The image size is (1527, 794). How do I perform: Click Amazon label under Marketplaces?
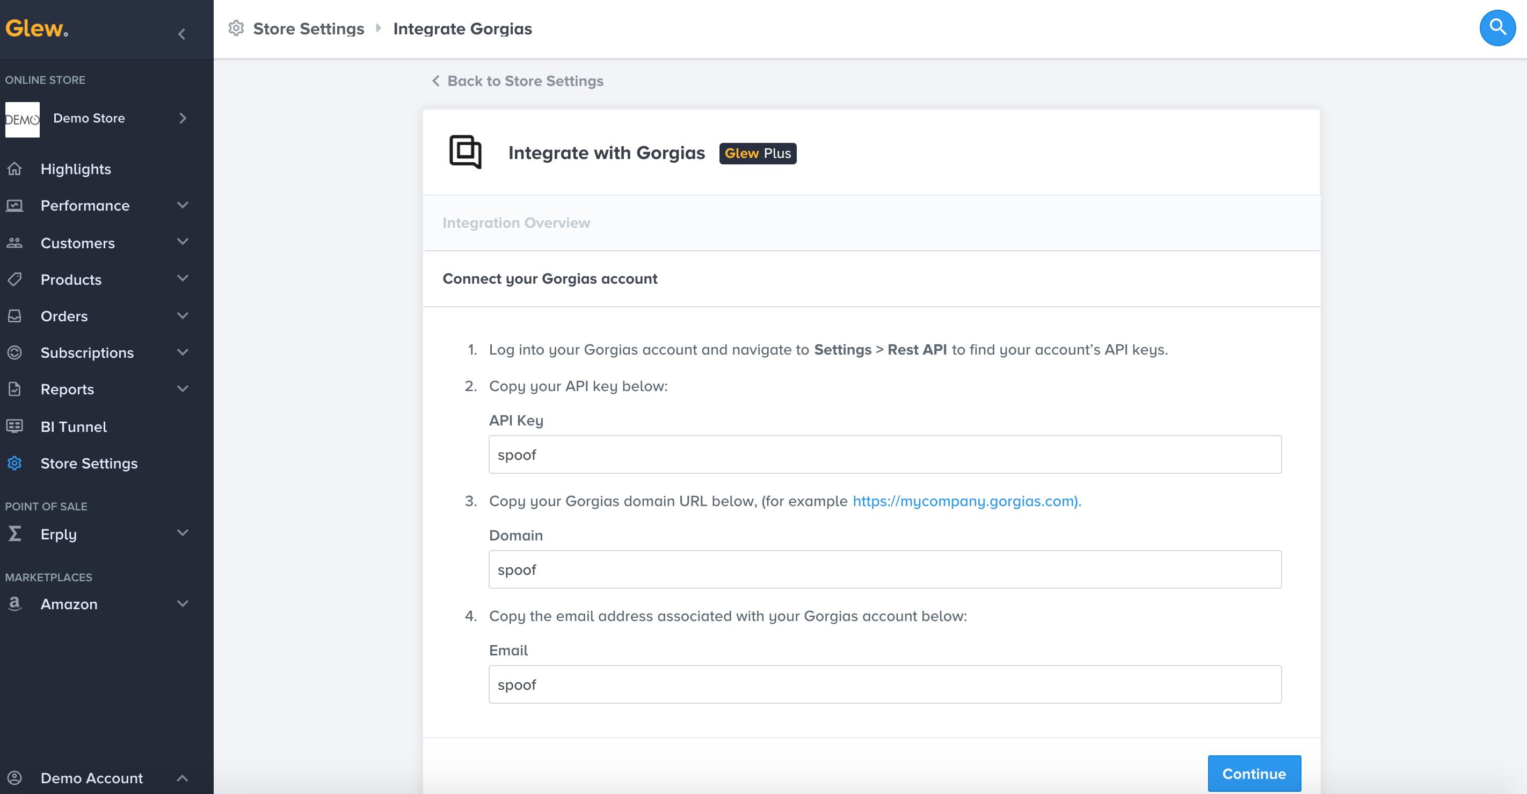click(x=69, y=604)
